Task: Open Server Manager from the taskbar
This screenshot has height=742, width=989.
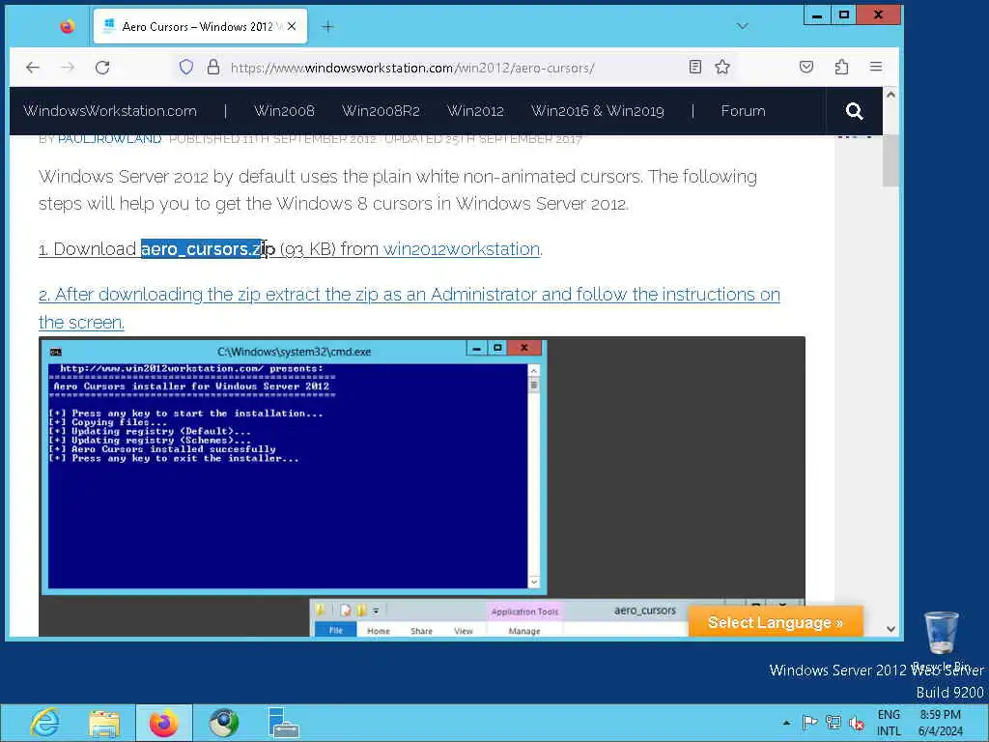Action: pos(283,723)
